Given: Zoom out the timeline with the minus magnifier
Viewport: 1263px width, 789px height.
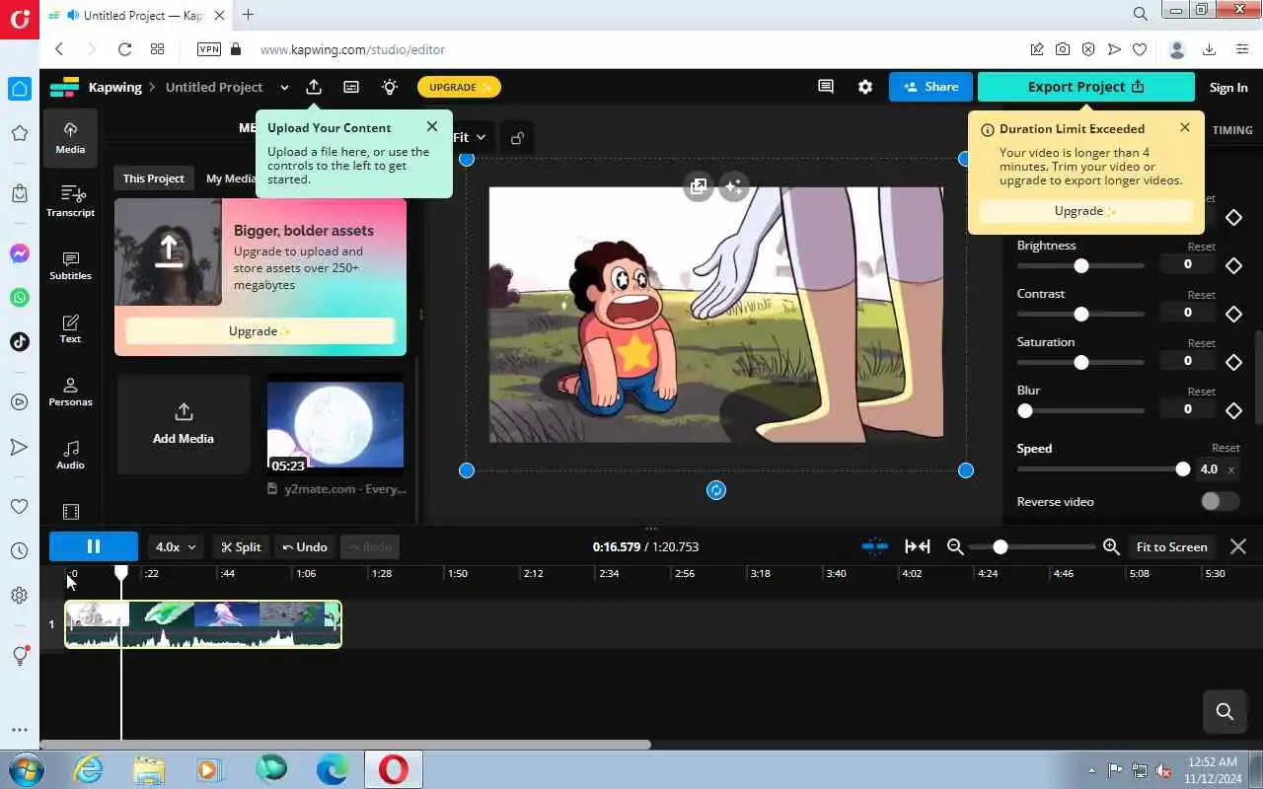Looking at the screenshot, I should tap(955, 546).
